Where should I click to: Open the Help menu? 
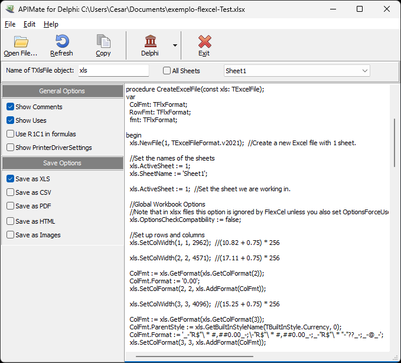coord(51,24)
